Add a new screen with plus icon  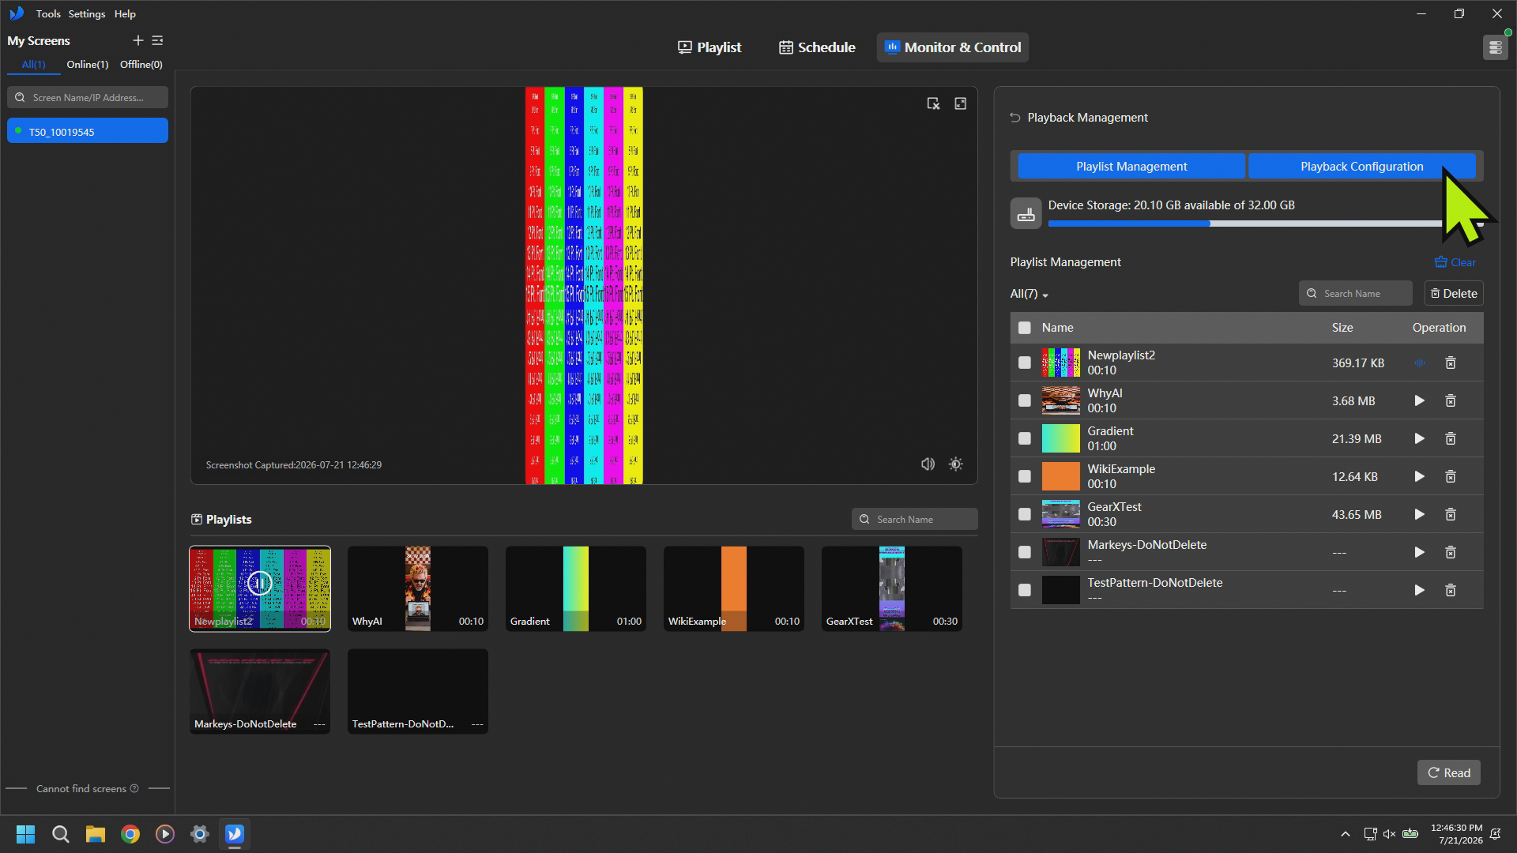click(137, 40)
